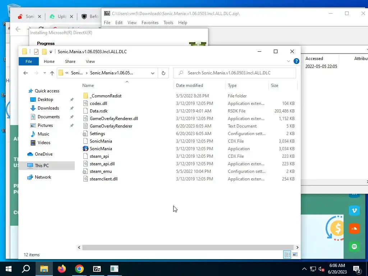This screenshot has width=368, height=276.
Task: Click the New folder quick access icon
Action: [x=44, y=52]
